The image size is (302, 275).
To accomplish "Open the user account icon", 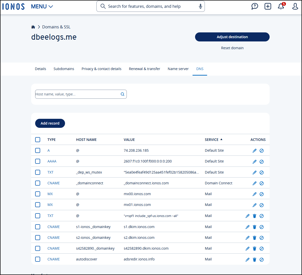I will click(295, 6).
